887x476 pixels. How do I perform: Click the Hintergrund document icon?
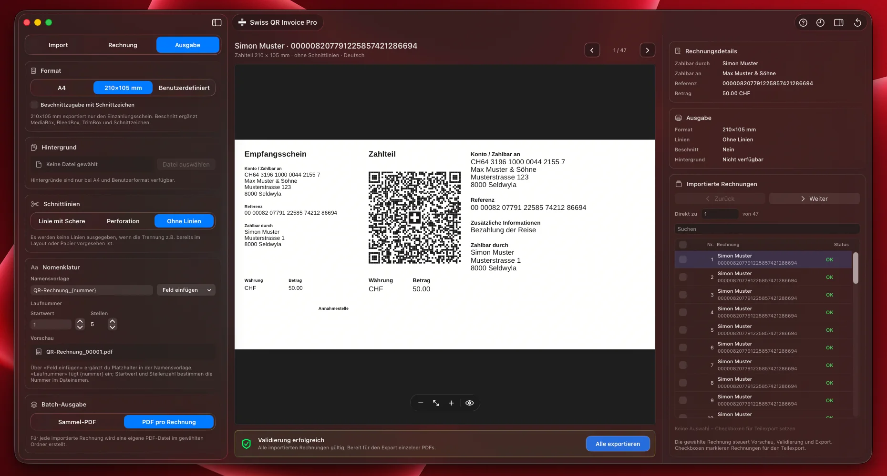(x=34, y=148)
